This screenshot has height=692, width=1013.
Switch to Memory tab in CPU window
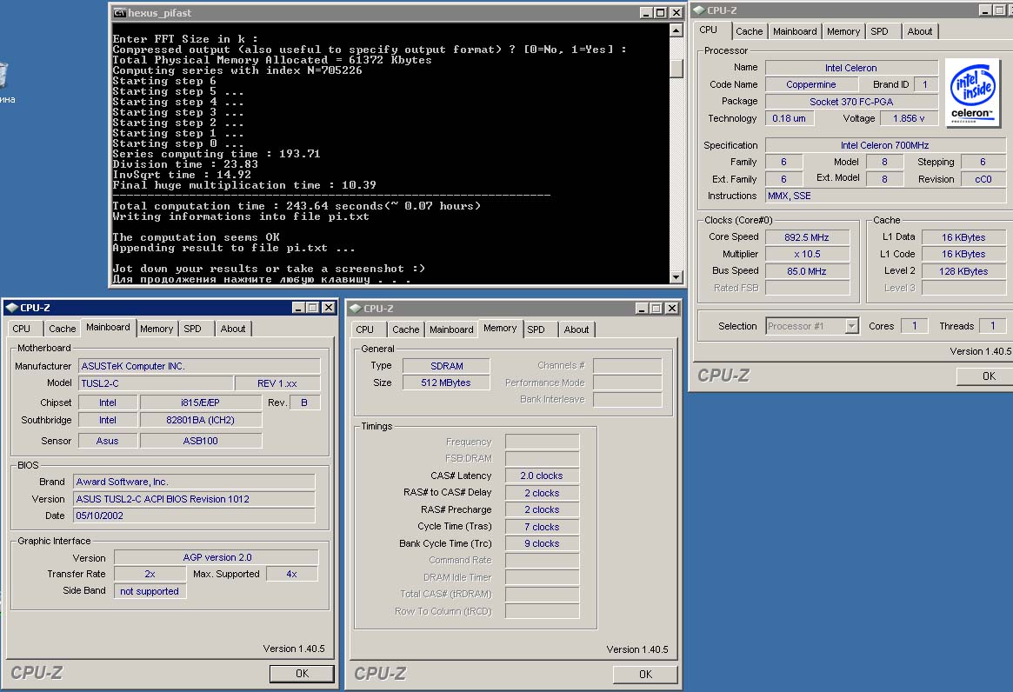[x=843, y=31]
